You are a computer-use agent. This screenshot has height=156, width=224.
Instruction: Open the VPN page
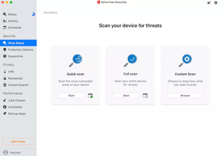tap(18, 72)
